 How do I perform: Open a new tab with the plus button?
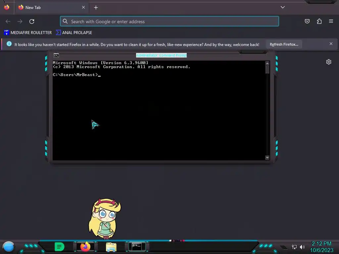(96, 8)
